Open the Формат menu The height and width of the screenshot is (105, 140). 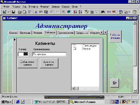point(45,7)
